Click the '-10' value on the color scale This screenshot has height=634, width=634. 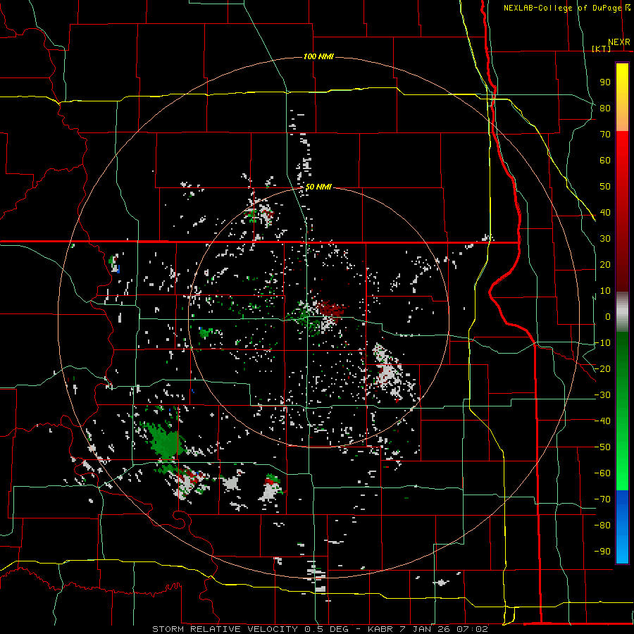point(602,343)
